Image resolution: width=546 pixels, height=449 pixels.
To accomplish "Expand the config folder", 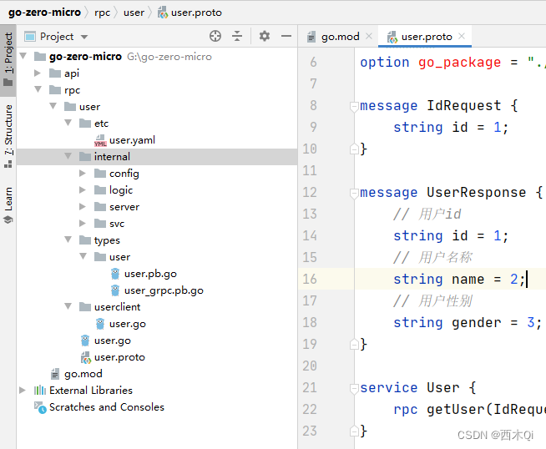I will pyautogui.click(x=83, y=174).
